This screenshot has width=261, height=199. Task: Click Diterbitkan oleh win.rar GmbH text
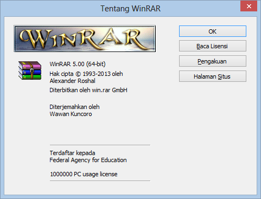88,90
